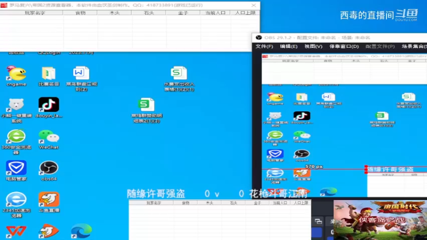This screenshot has height=240, width=427.
Task: Click the 玩家名字 header in the bottom table
Action: [151, 203]
